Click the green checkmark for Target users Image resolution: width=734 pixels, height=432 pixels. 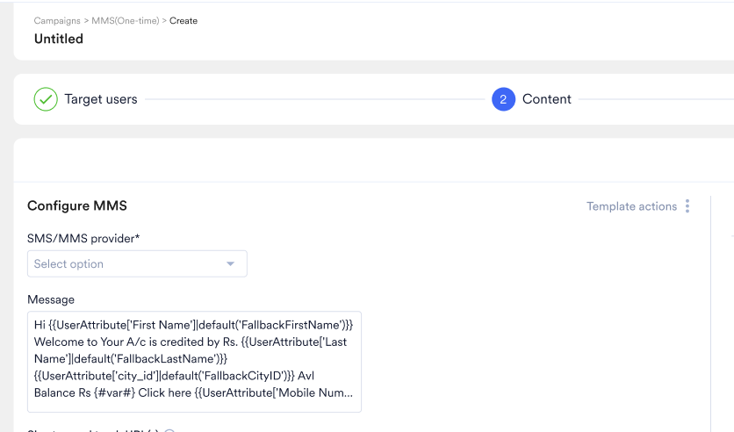pos(46,99)
